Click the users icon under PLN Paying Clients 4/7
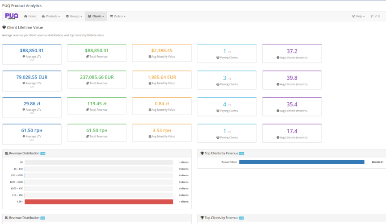The image size is (386, 224). pyautogui.click(x=218, y=111)
